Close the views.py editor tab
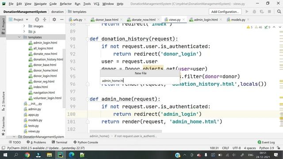283x159 pixels. pyautogui.click(x=184, y=19)
